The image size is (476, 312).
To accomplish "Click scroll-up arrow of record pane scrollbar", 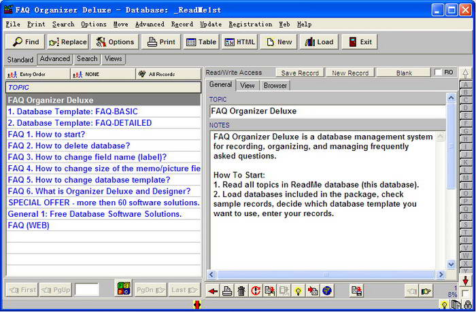I will [451, 98].
